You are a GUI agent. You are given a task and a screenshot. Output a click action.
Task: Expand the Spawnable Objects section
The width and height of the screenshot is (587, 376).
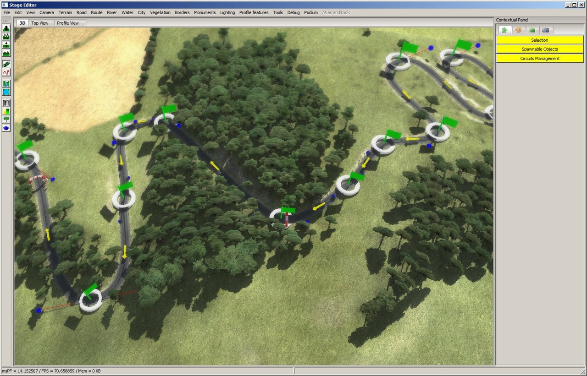pos(539,49)
